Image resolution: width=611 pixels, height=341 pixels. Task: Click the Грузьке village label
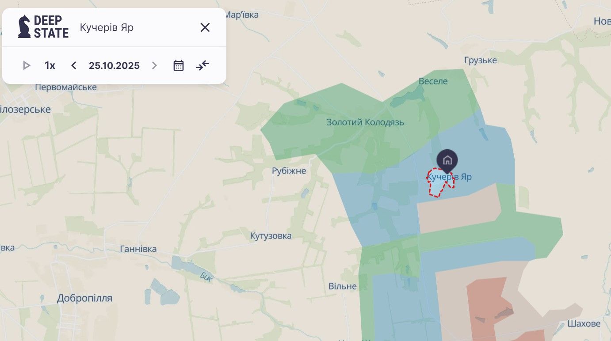tap(480, 60)
